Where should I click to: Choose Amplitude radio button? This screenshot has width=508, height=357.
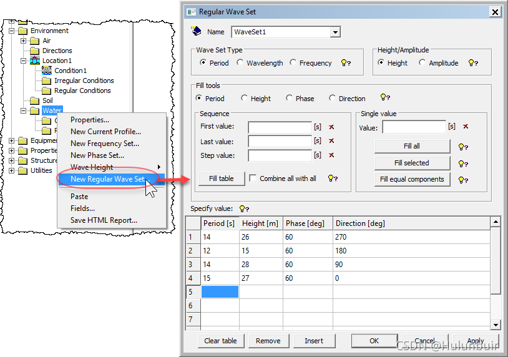click(x=422, y=62)
